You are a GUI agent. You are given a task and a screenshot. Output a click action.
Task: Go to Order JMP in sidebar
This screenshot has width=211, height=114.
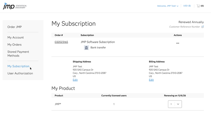(x=15, y=27)
